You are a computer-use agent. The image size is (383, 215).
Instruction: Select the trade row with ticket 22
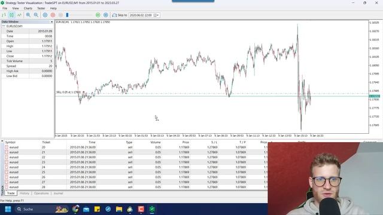click(x=136, y=157)
